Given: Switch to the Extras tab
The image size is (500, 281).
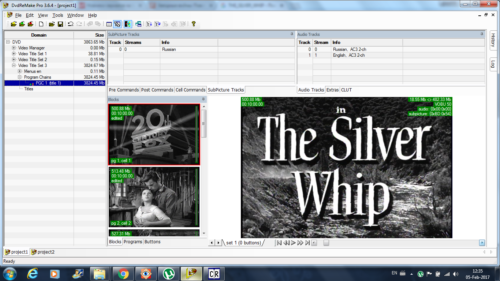Looking at the screenshot, I should (x=332, y=90).
